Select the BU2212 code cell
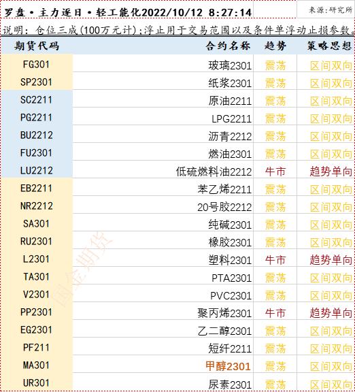The height and width of the screenshot is (392, 355). point(37,134)
